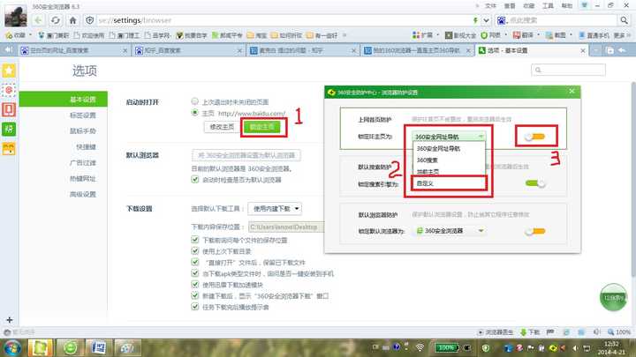
Task: Toggle the homepage lock switch in 上网首页防护
Action: (x=534, y=137)
